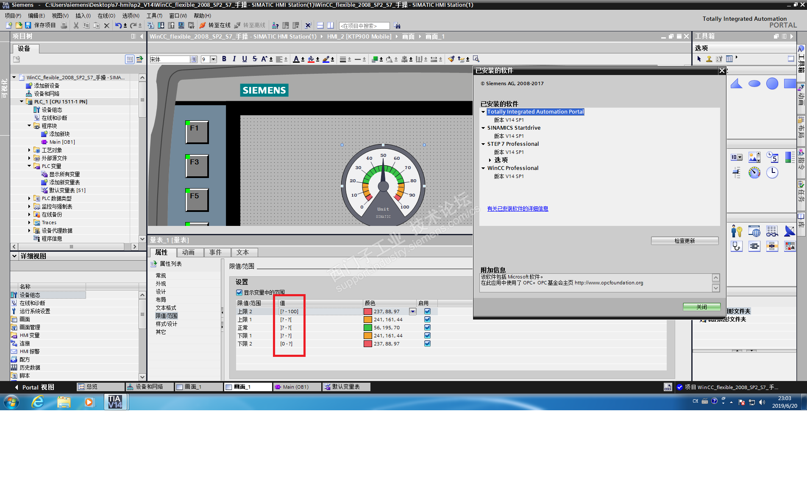Click the Underline formatting icon
This screenshot has height=484, width=807.
[245, 59]
